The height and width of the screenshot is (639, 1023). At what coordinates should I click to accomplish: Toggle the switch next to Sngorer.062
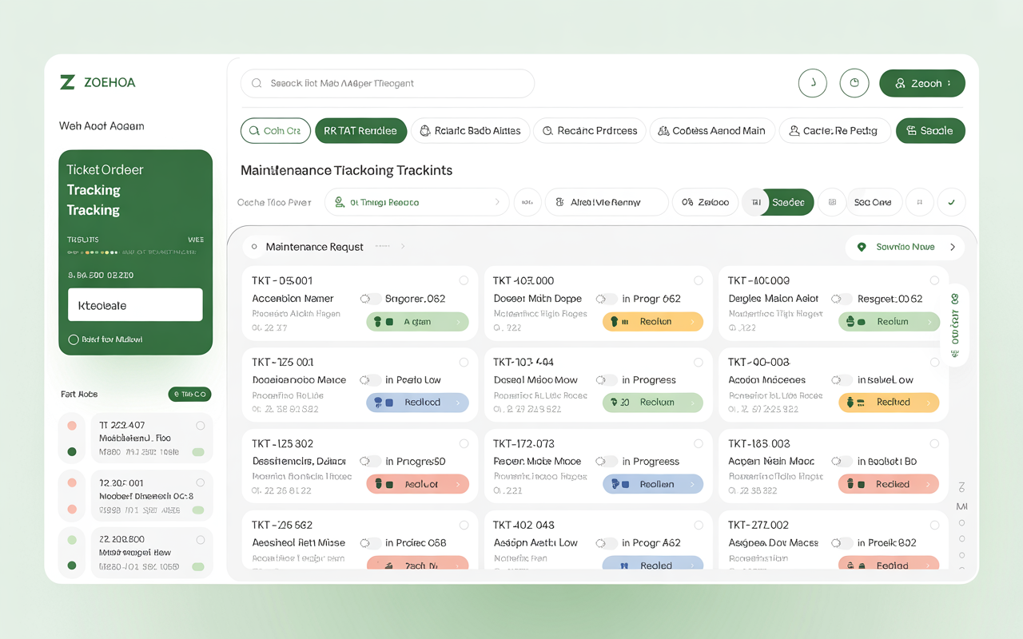click(370, 299)
